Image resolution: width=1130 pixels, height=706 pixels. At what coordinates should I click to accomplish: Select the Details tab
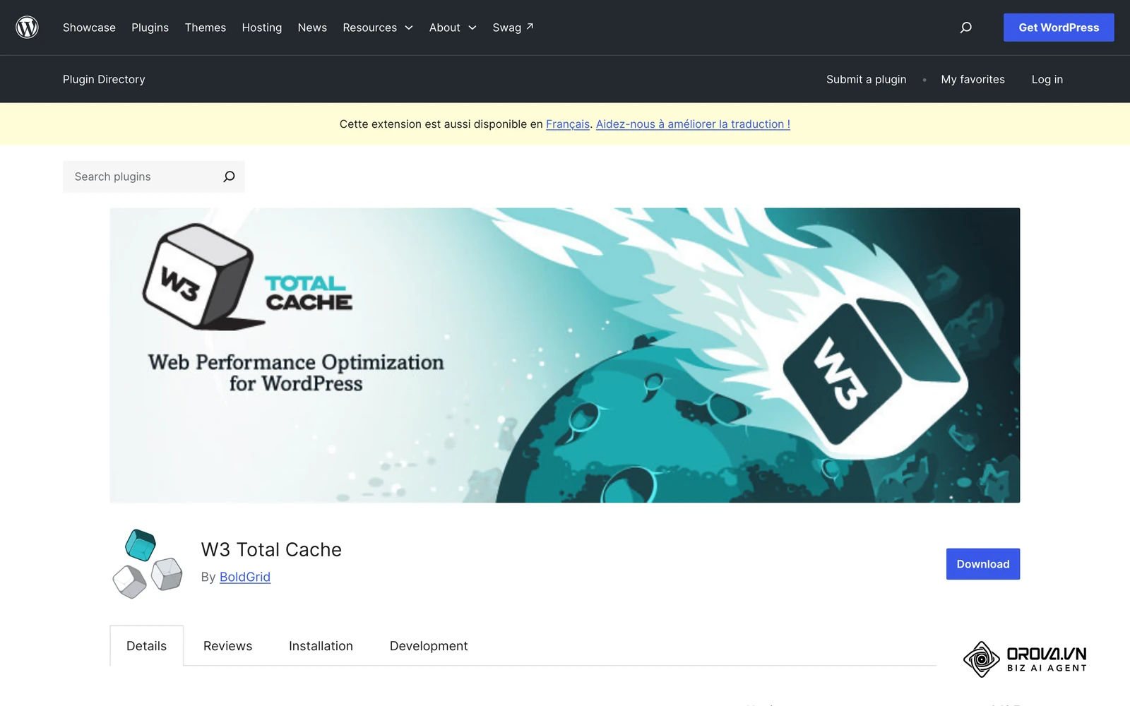click(x=147, y=646)
